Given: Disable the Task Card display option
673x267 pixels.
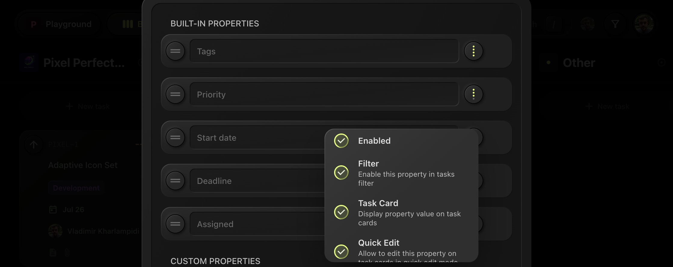Looking at the screenshot, I should [341, 212].
